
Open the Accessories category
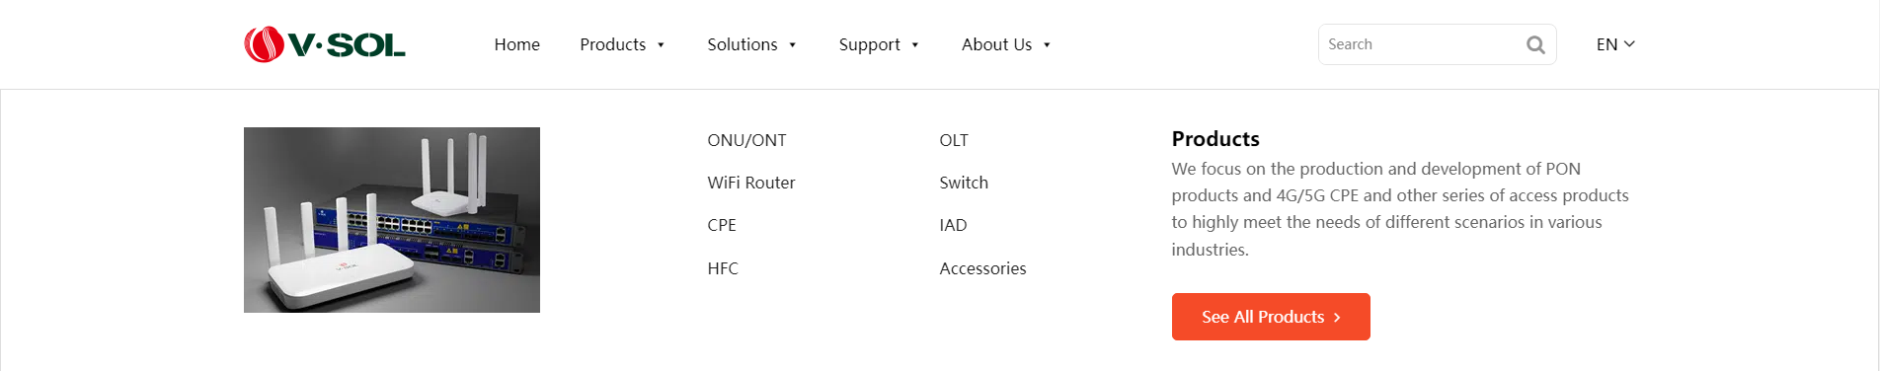982,268
